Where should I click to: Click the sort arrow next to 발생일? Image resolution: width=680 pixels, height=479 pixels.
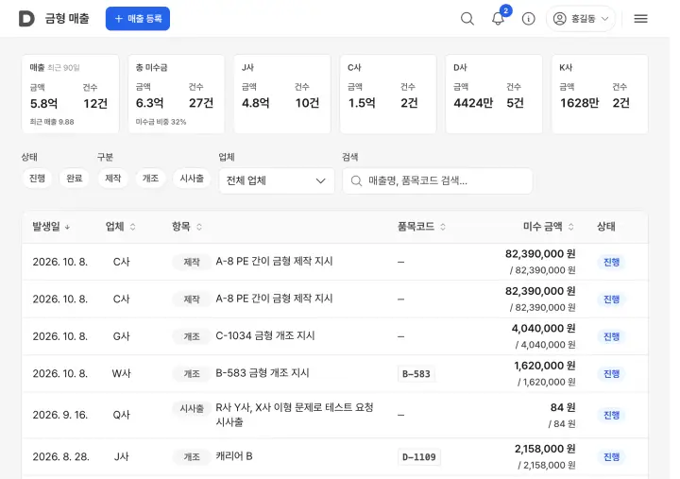tap(67, 227)
